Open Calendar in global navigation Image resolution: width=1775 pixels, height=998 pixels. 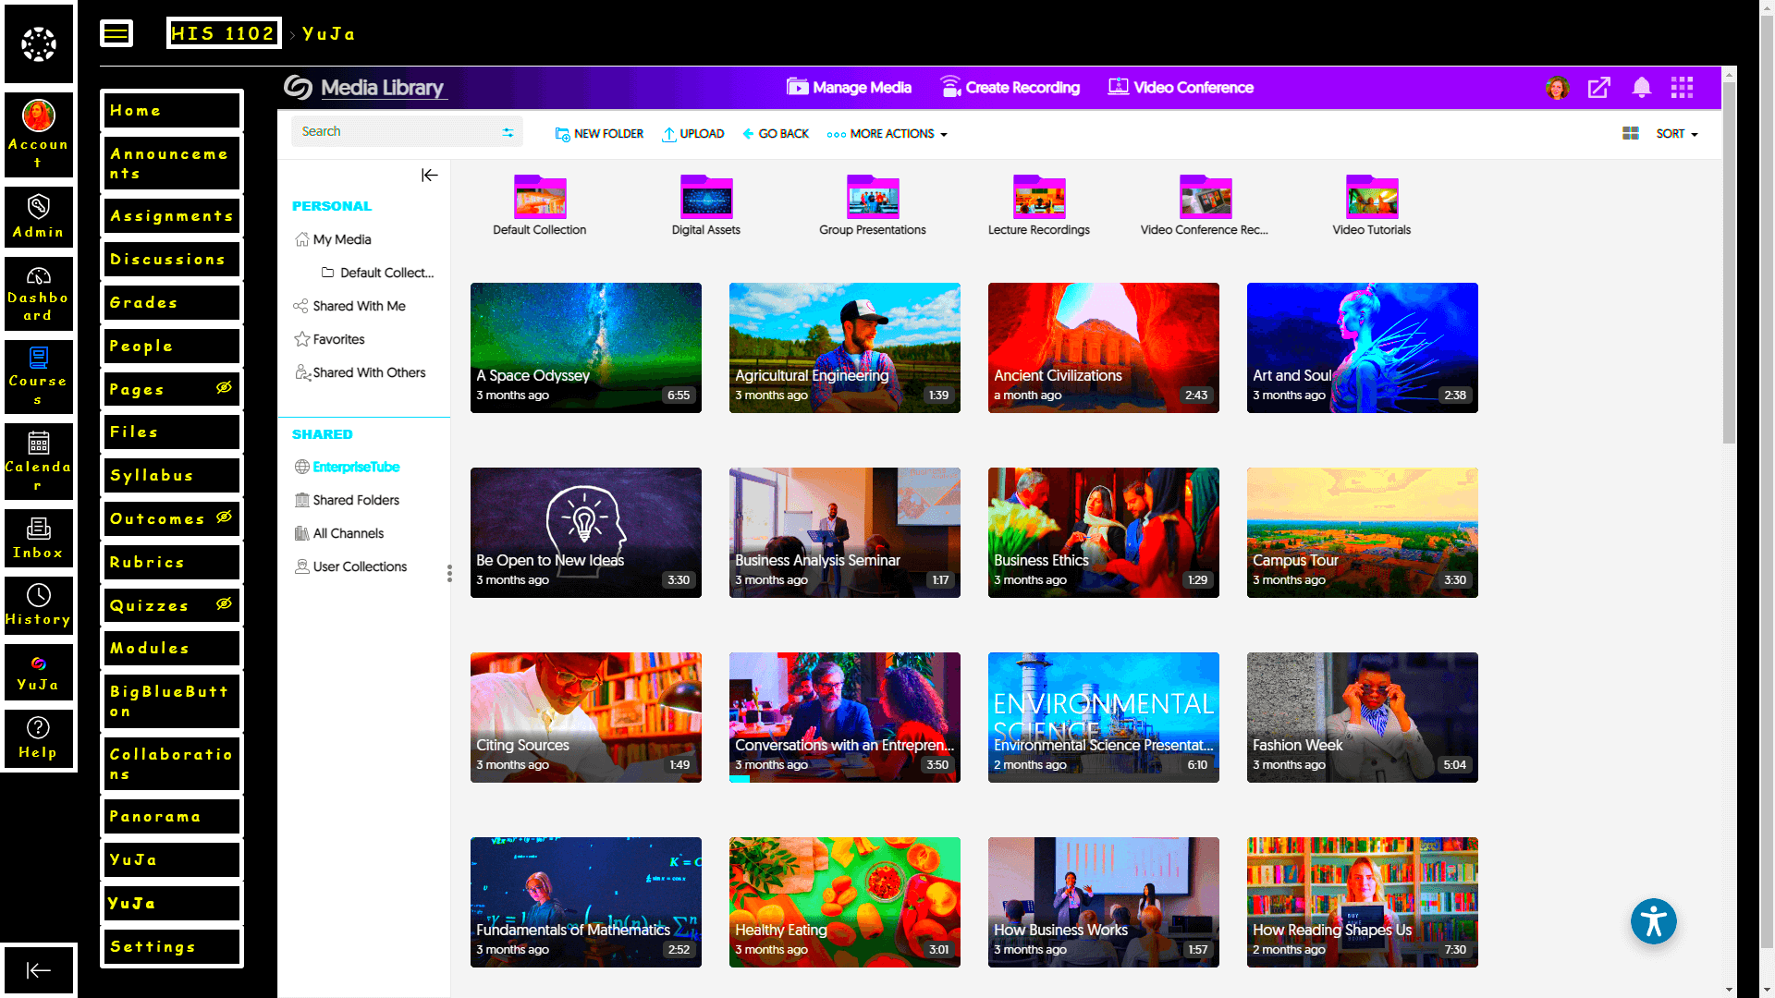(x=39, y=461)
